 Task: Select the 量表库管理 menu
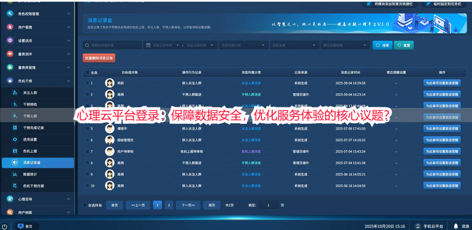(37, 67)
